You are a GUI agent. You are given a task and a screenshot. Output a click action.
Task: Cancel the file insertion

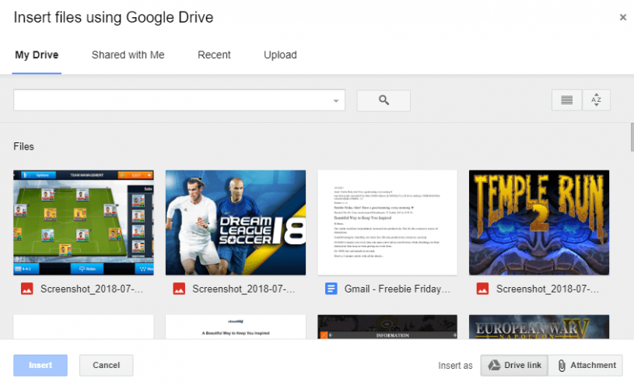tap(107, 365)
